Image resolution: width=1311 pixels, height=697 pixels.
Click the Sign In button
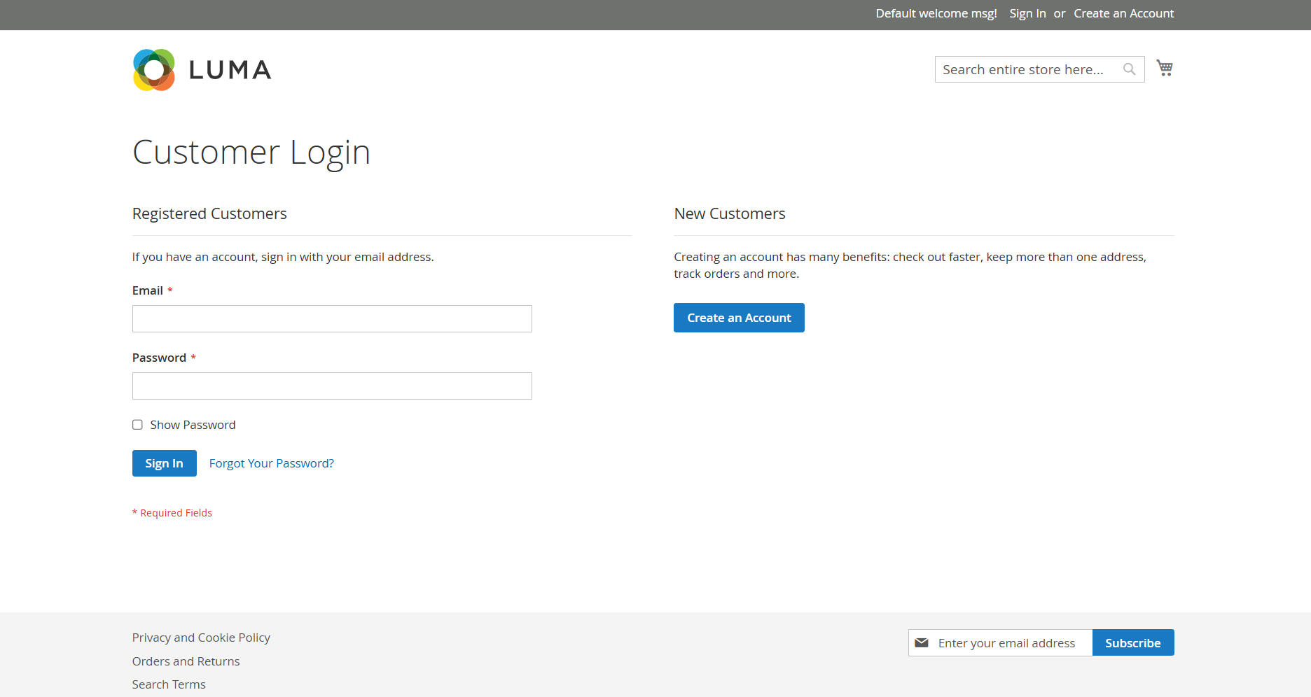click(x=164, y=463)
